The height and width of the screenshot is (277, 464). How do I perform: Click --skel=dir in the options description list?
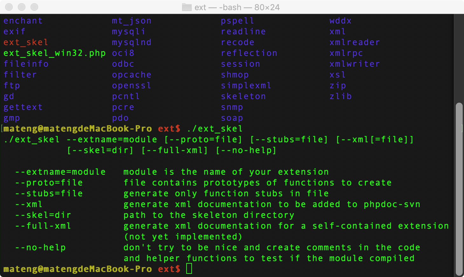pyautogui.click(x=43, y=215)
